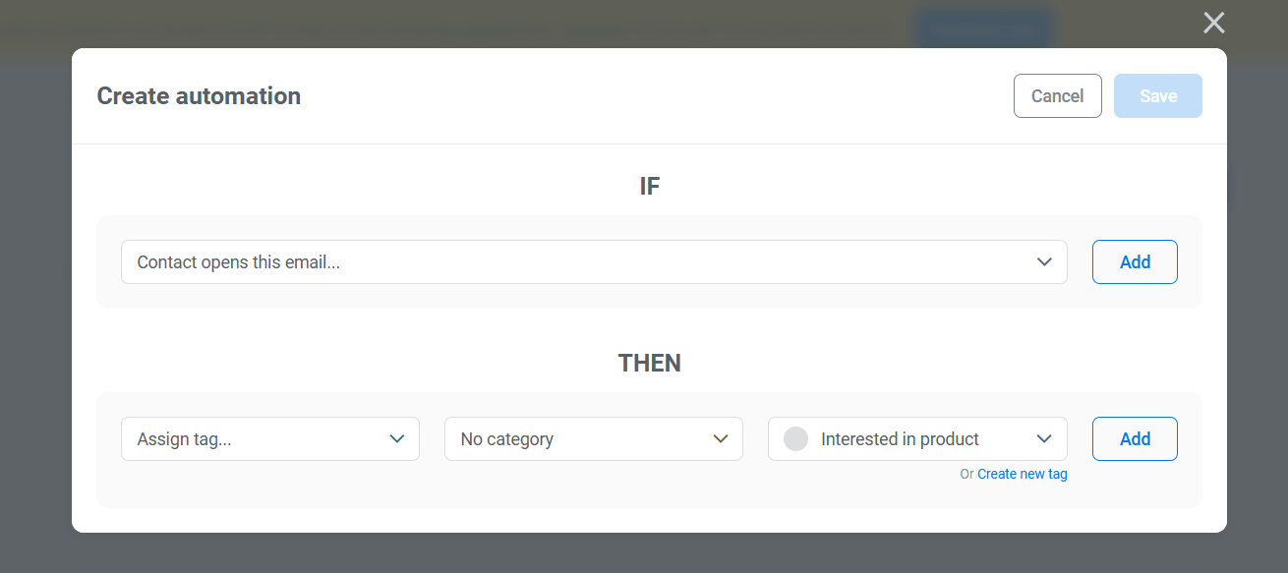The image size is (1288, 573).
Task: Click the chevron on the trigger selector
Action: pyautogui.click(x=1044, y=261)
